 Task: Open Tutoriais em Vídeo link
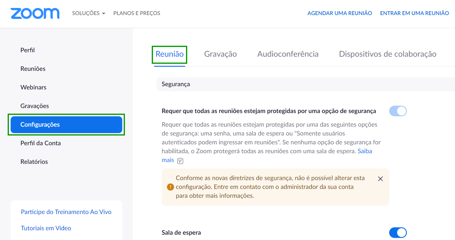46,228
